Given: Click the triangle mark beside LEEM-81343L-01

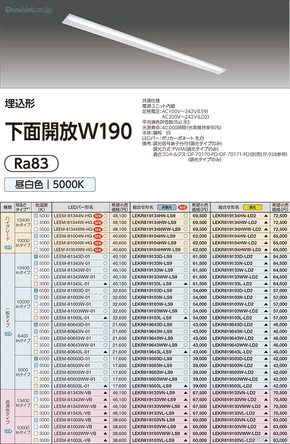Looking at the screenshot, I should [x=105, y=284].
